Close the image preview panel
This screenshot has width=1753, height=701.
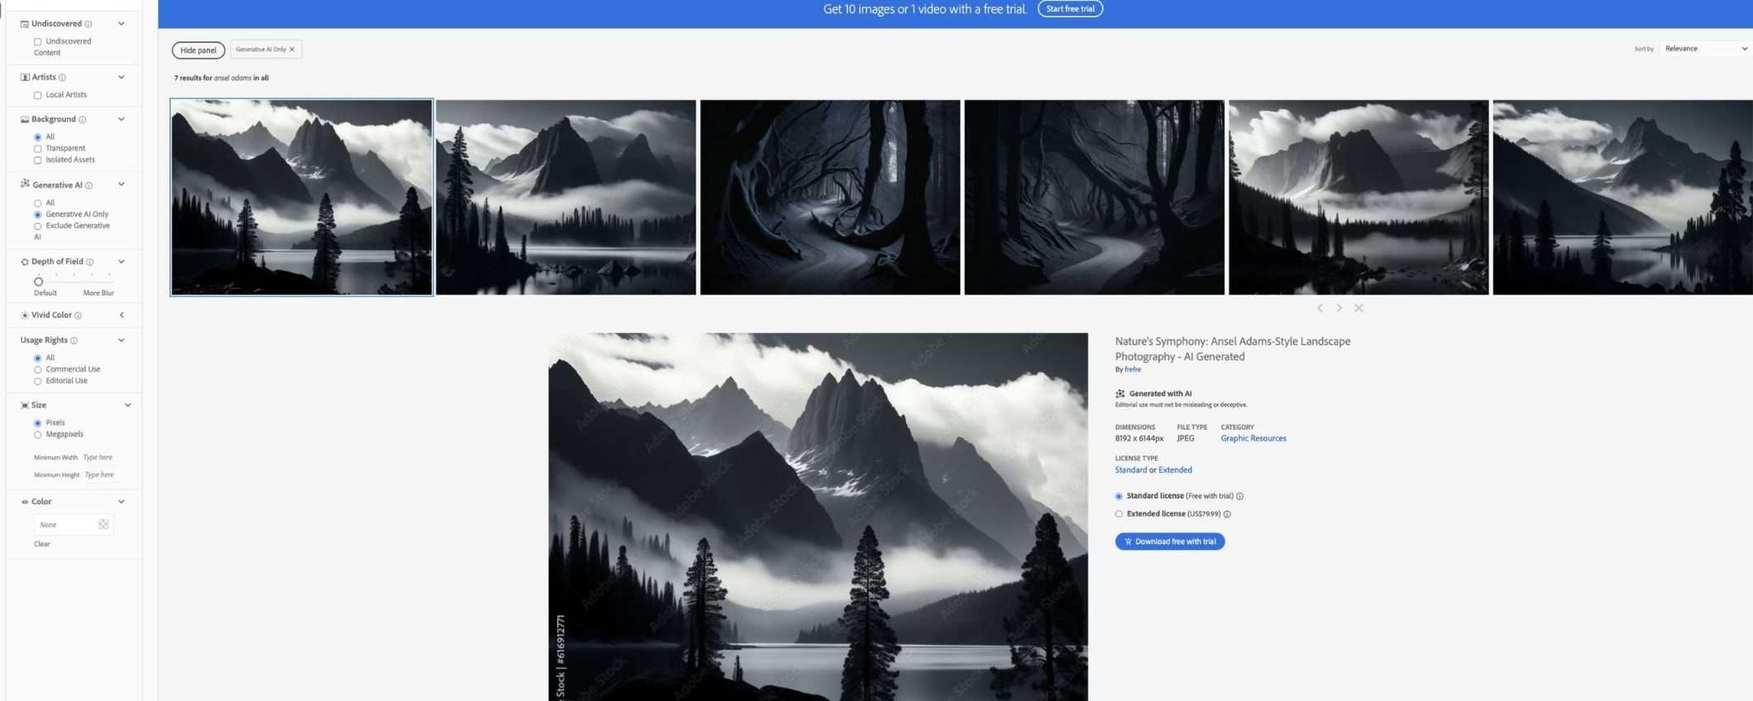pyautogui.click(x=1359, y=308)
